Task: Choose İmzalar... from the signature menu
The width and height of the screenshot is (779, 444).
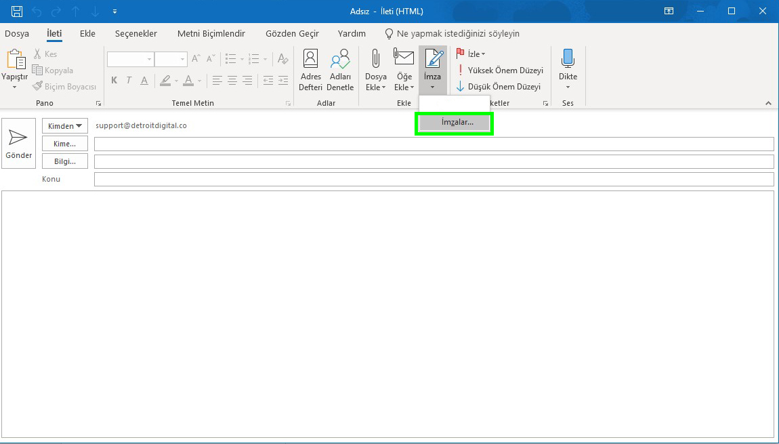Action: (x=454, y=123)
